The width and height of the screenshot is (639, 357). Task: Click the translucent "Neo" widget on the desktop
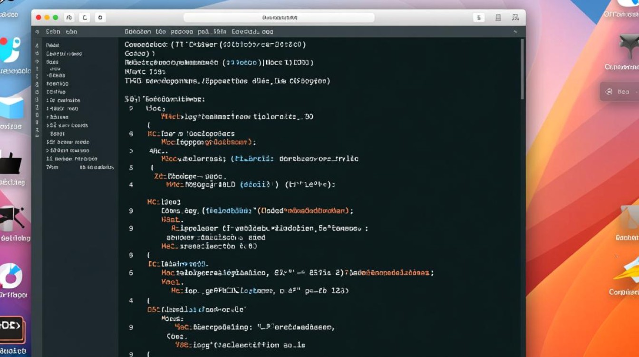(619, 91)
